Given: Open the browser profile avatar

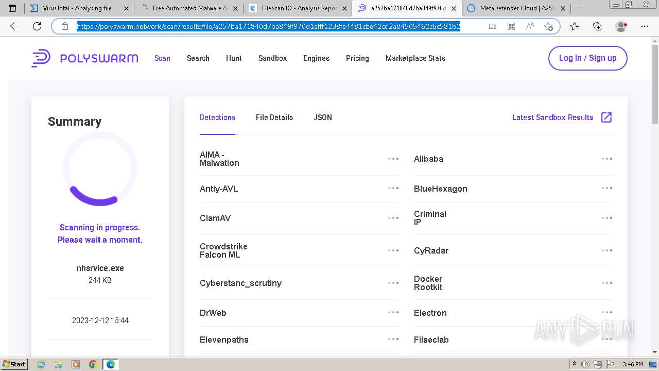Looking at the screenshot, I should [x=621, y=26].
